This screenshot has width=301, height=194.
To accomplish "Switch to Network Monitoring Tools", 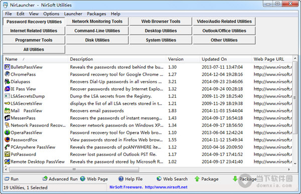I will 97,21.
